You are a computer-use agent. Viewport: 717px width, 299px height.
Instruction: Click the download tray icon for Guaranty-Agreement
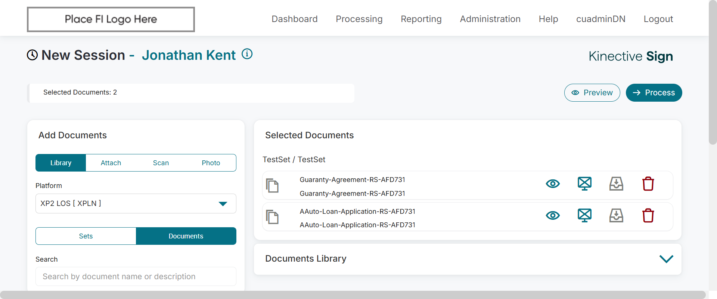(616, 184)
